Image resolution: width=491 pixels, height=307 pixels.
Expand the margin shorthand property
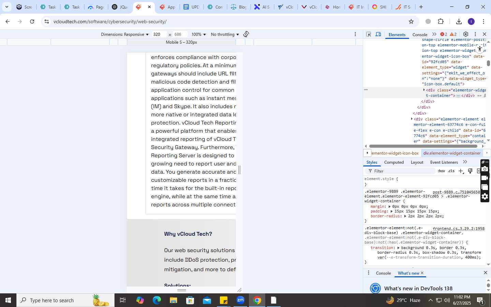tap(389, 206)
